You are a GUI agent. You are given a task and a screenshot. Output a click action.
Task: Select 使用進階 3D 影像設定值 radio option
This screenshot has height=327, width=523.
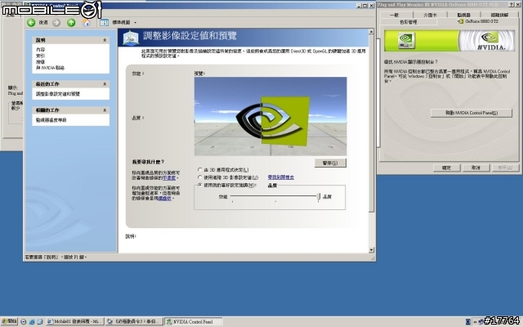point(199,177)
